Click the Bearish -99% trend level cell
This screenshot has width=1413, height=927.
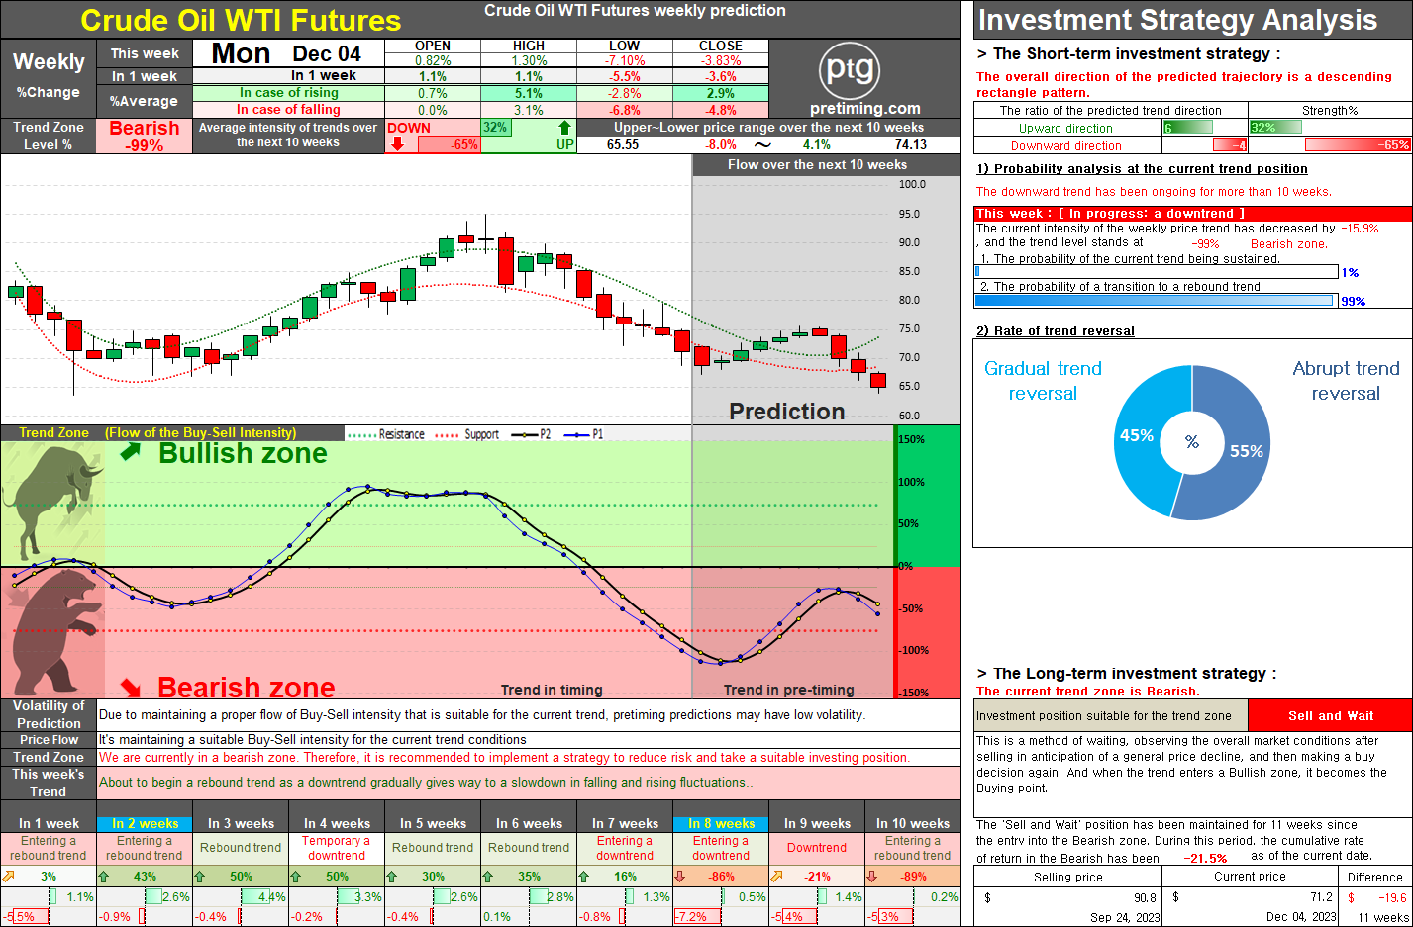pos(145,137)
